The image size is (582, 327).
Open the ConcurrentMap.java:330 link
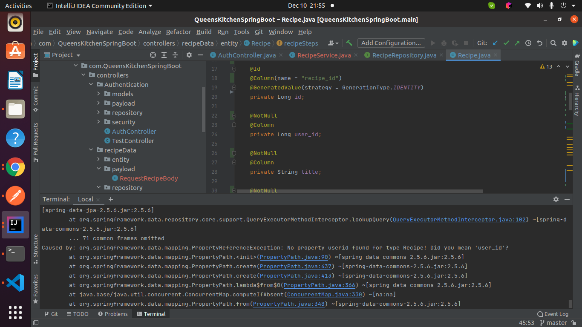(325, 295)
